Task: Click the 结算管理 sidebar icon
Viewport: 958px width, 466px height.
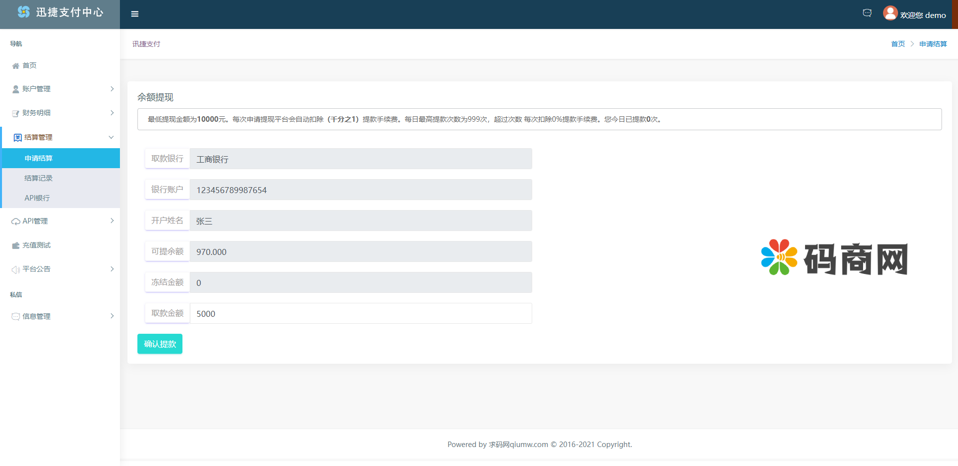Action: point(17,138)
